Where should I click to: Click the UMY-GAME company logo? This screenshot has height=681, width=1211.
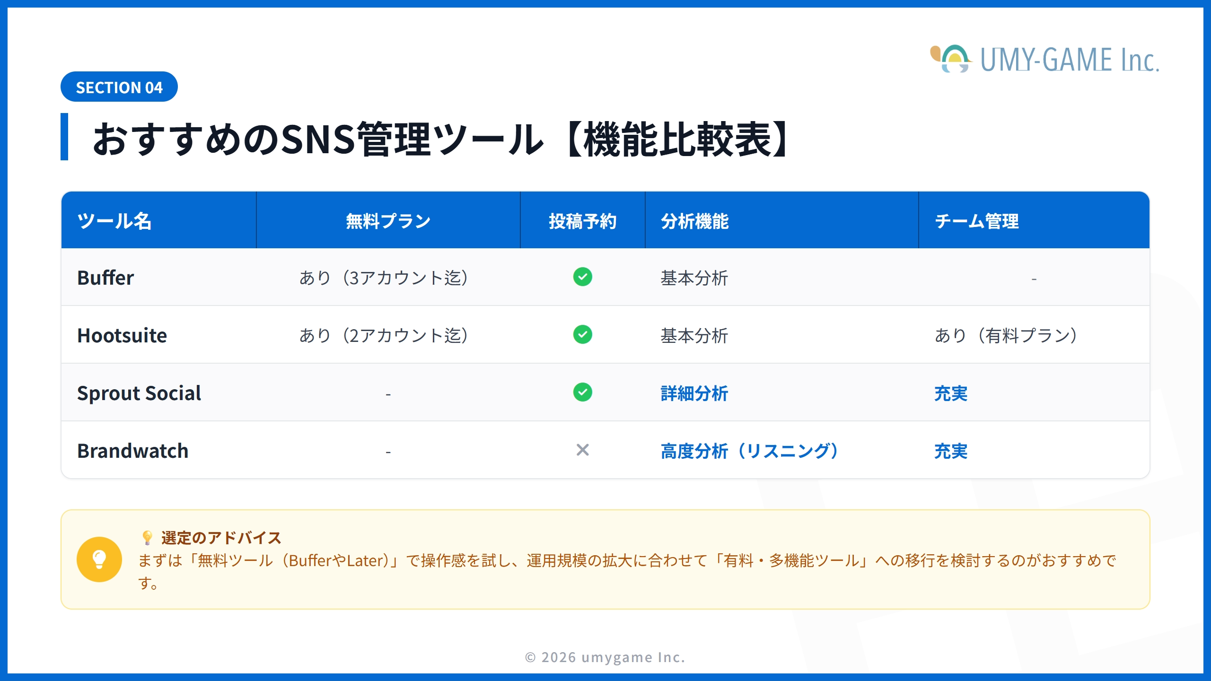pos(1041,60)
